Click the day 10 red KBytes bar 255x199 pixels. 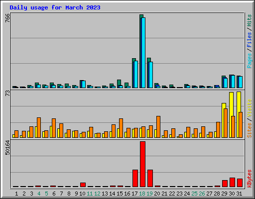coord(83,185)
